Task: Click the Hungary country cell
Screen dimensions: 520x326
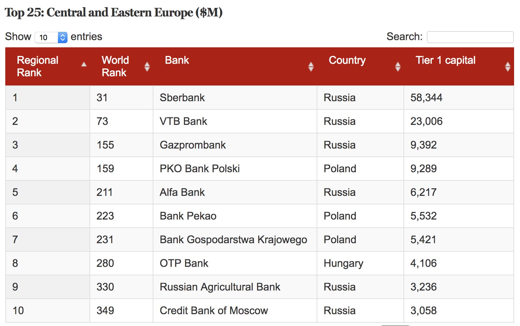Action: pos(344,263)
